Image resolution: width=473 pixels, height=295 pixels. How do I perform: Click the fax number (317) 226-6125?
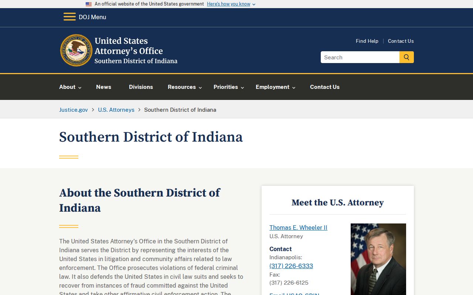point(289,283)
